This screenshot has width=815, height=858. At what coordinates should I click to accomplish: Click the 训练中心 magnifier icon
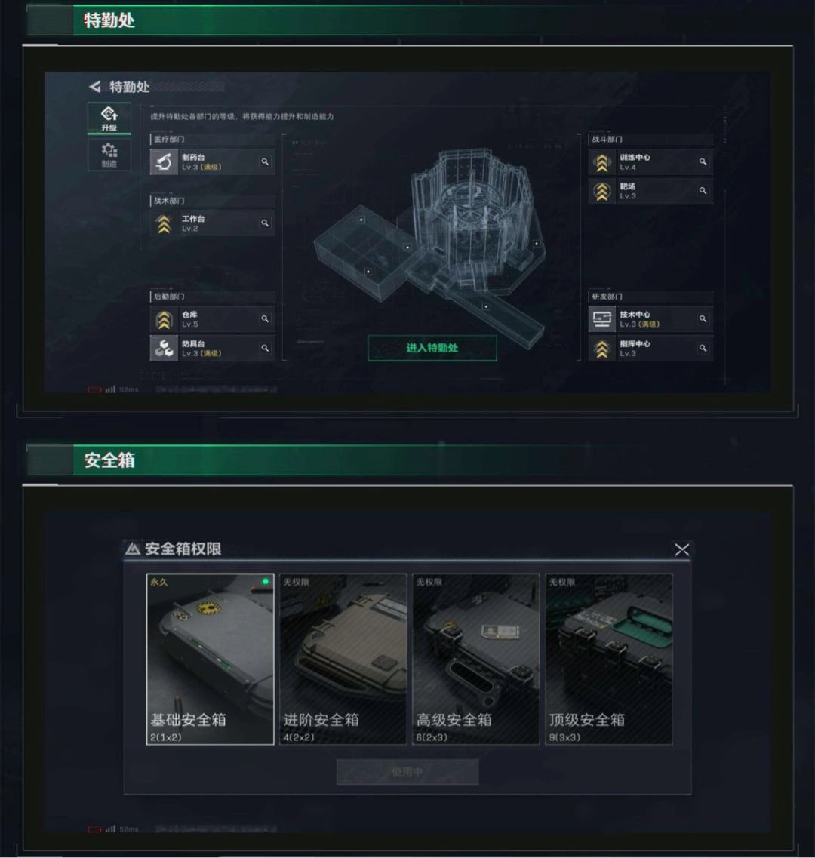coord(703,162)
